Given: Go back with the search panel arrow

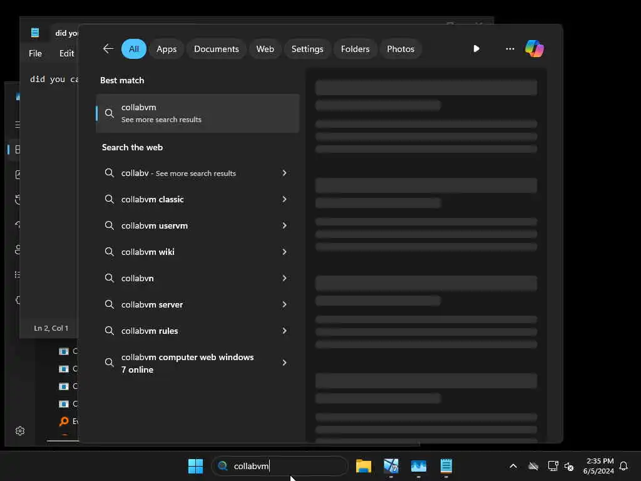Looking at the screenshot, I should 108,49.
